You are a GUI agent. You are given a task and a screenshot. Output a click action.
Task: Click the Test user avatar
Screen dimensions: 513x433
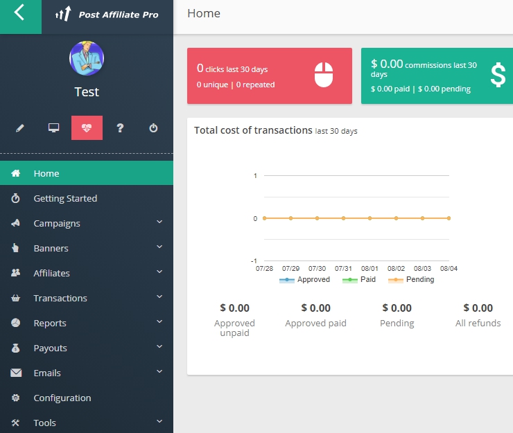point(87,59)
